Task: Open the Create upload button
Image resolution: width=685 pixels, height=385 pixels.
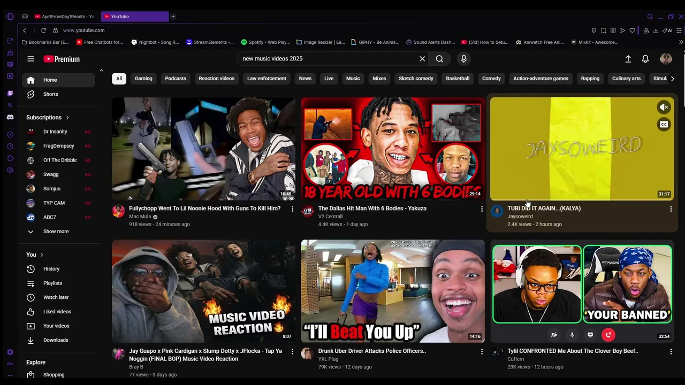Action: coord(628,59)
